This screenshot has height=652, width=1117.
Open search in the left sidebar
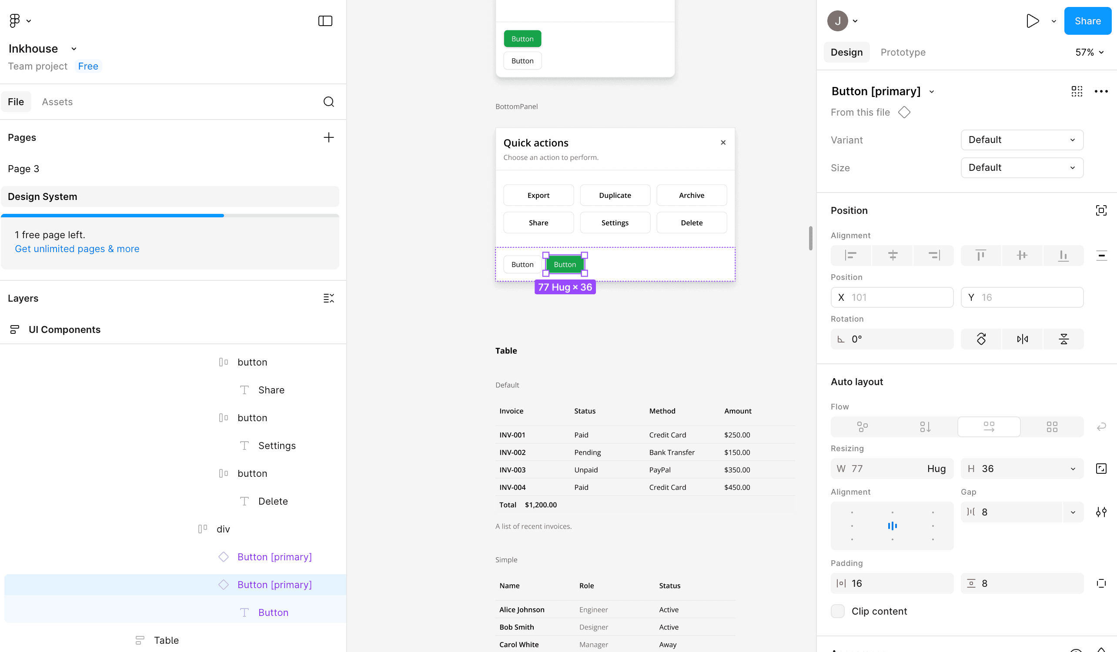tap(328, 101)
